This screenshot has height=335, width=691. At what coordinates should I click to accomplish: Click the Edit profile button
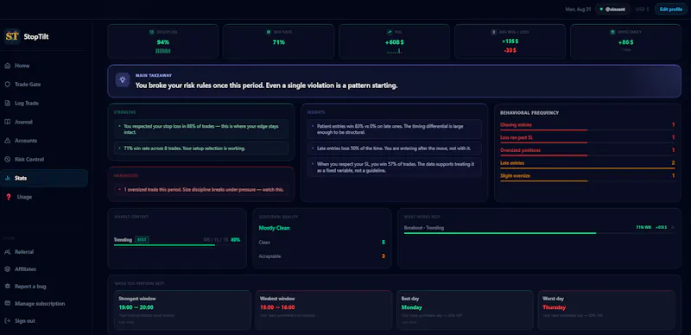(671, 9)
